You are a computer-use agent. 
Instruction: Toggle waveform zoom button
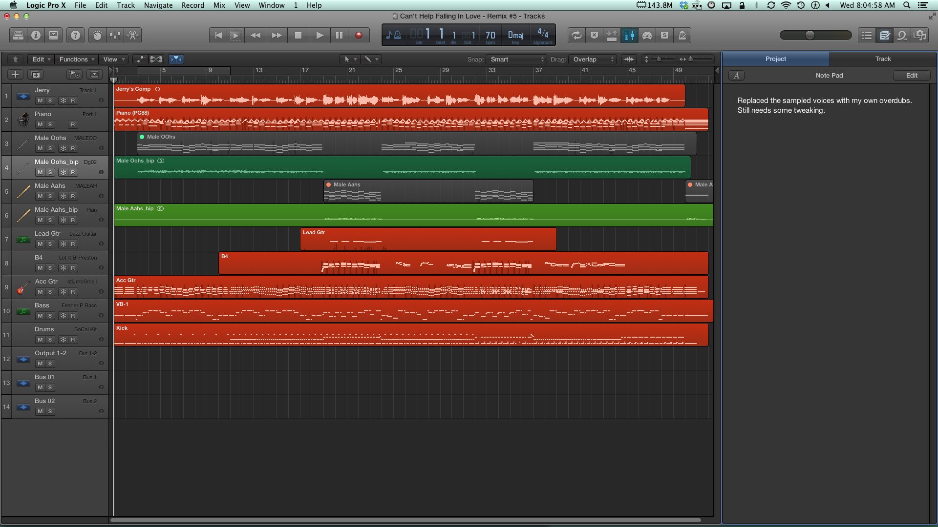pos(629,59)
